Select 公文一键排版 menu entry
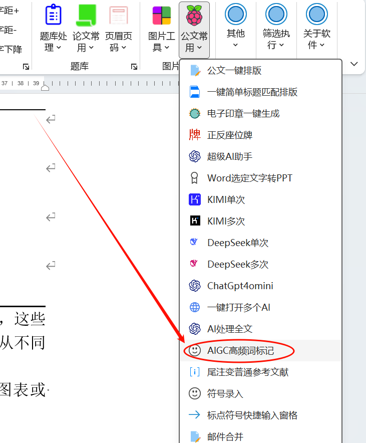Image resolution: width=366 pixels, height=443 pixels. 260,70
